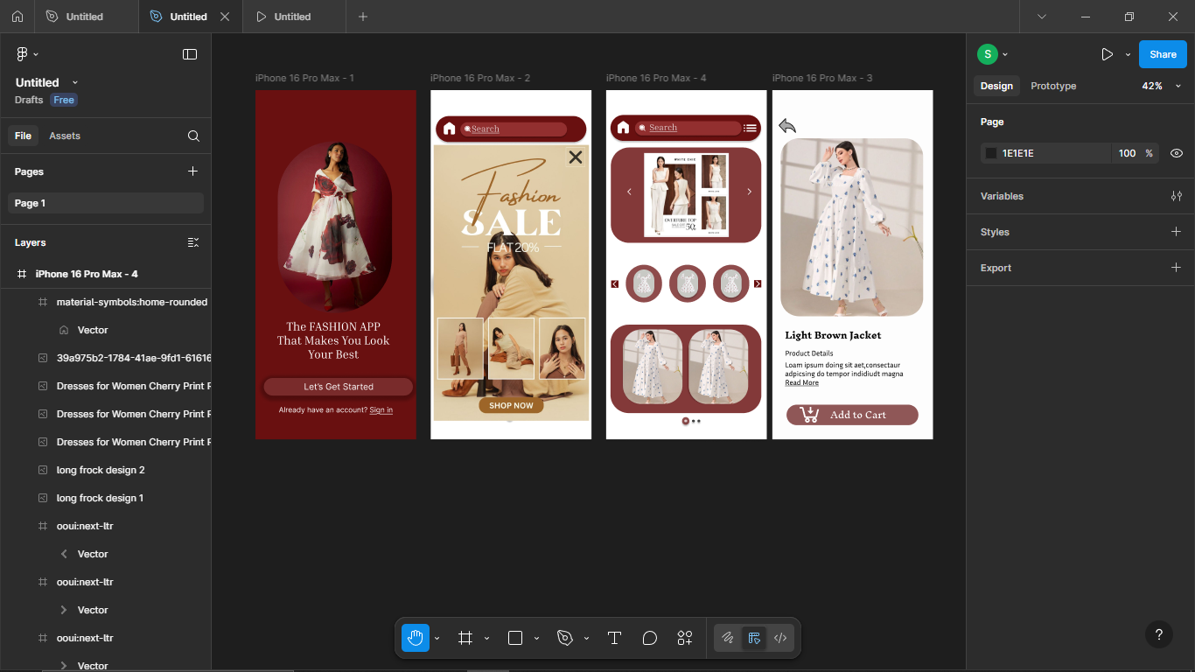Select the Text tool

[614, 638]
